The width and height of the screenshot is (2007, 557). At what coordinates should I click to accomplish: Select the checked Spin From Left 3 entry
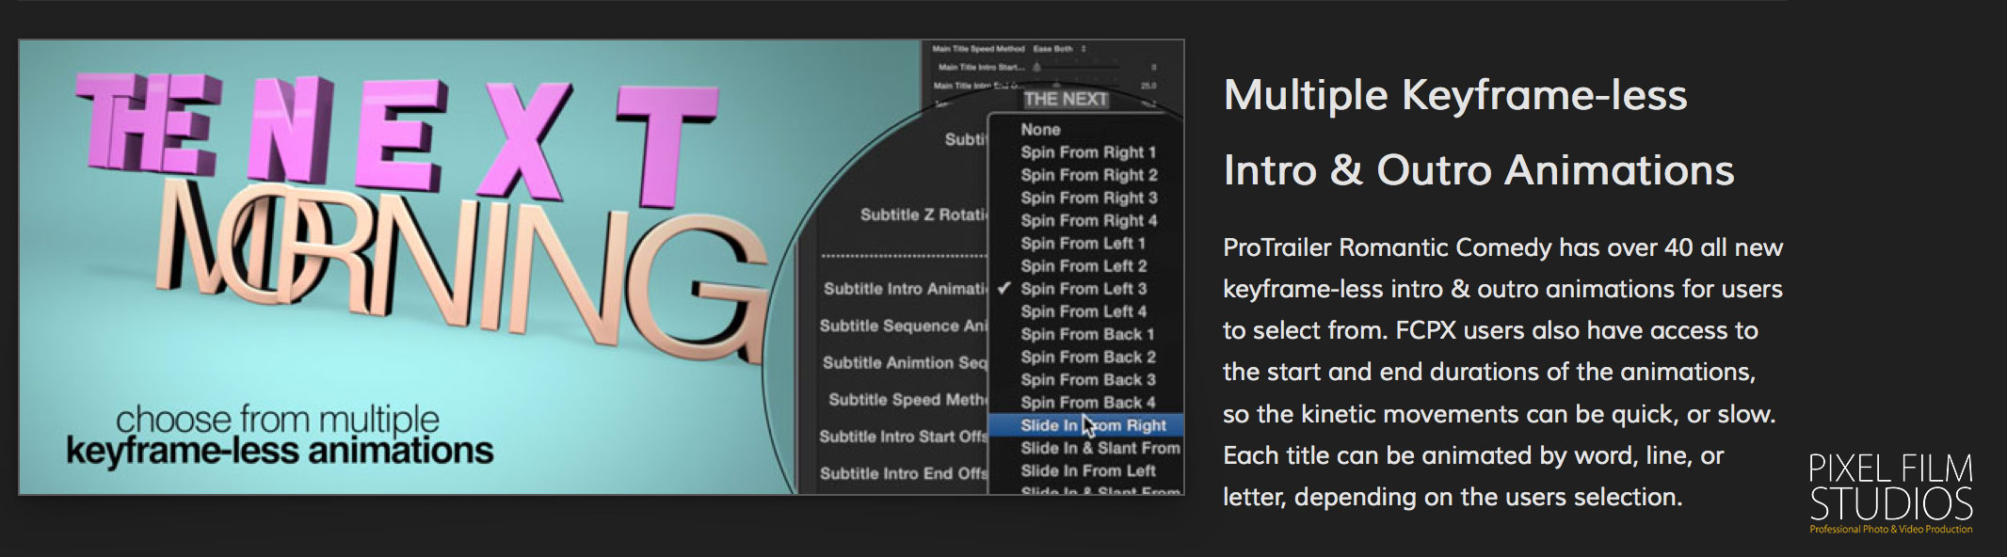pos(1084,289)
